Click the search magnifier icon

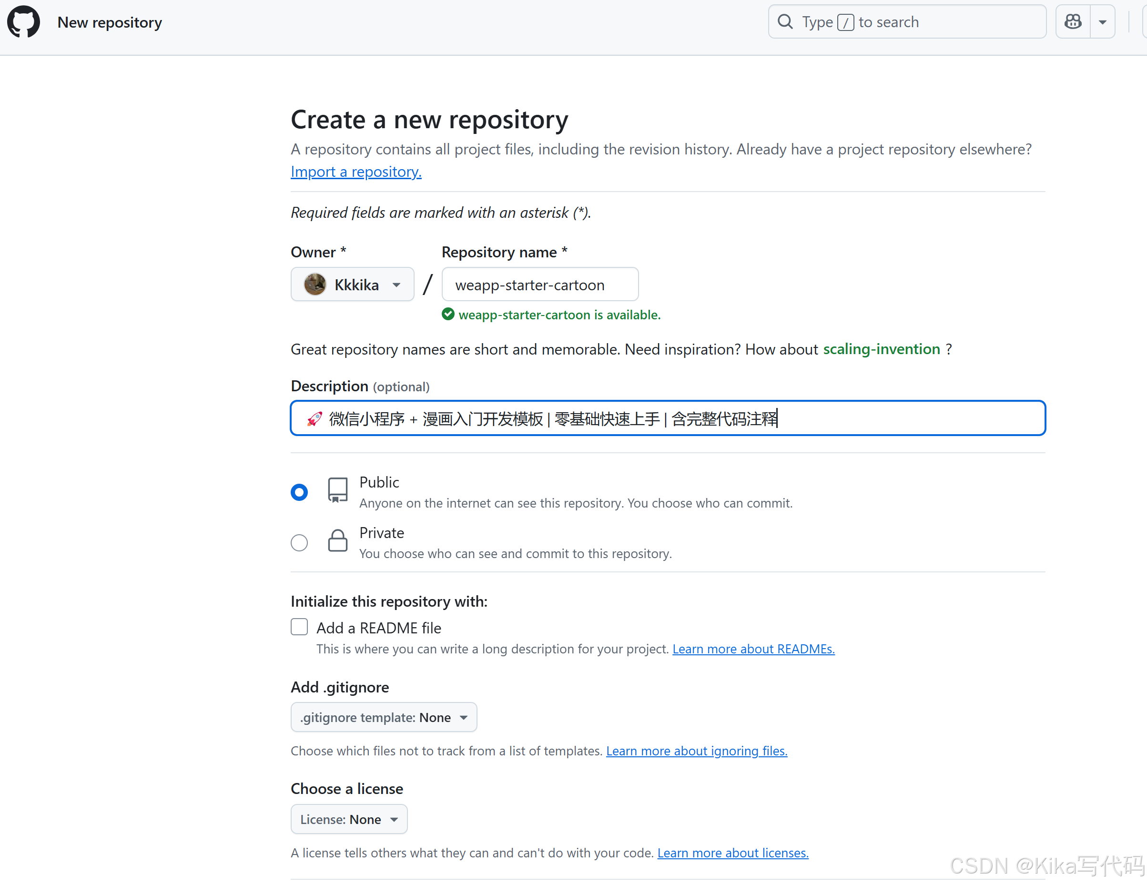785,22
